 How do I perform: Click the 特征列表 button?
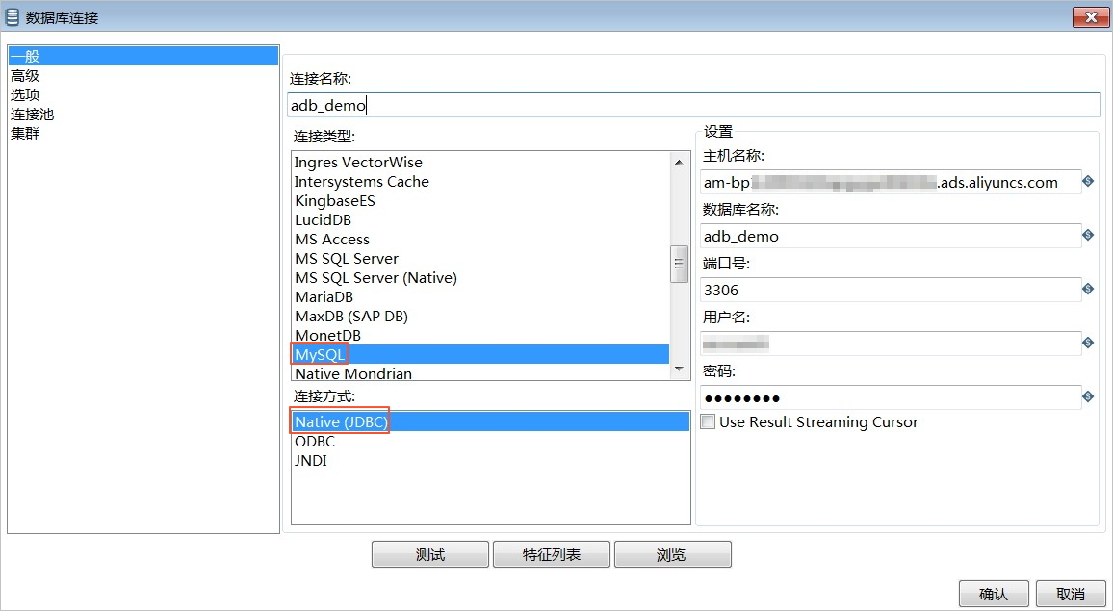552,554
